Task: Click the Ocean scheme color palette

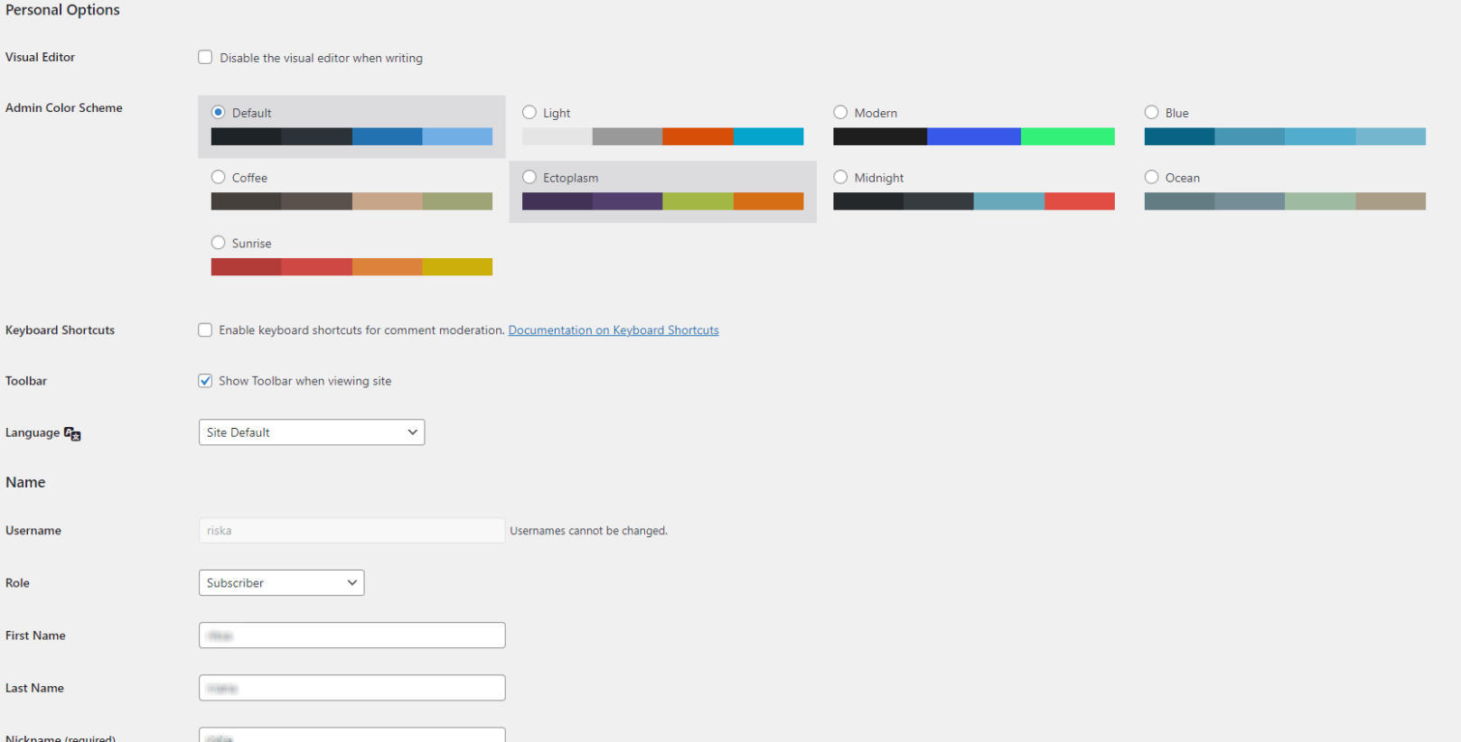Action: pos(1285,201)
